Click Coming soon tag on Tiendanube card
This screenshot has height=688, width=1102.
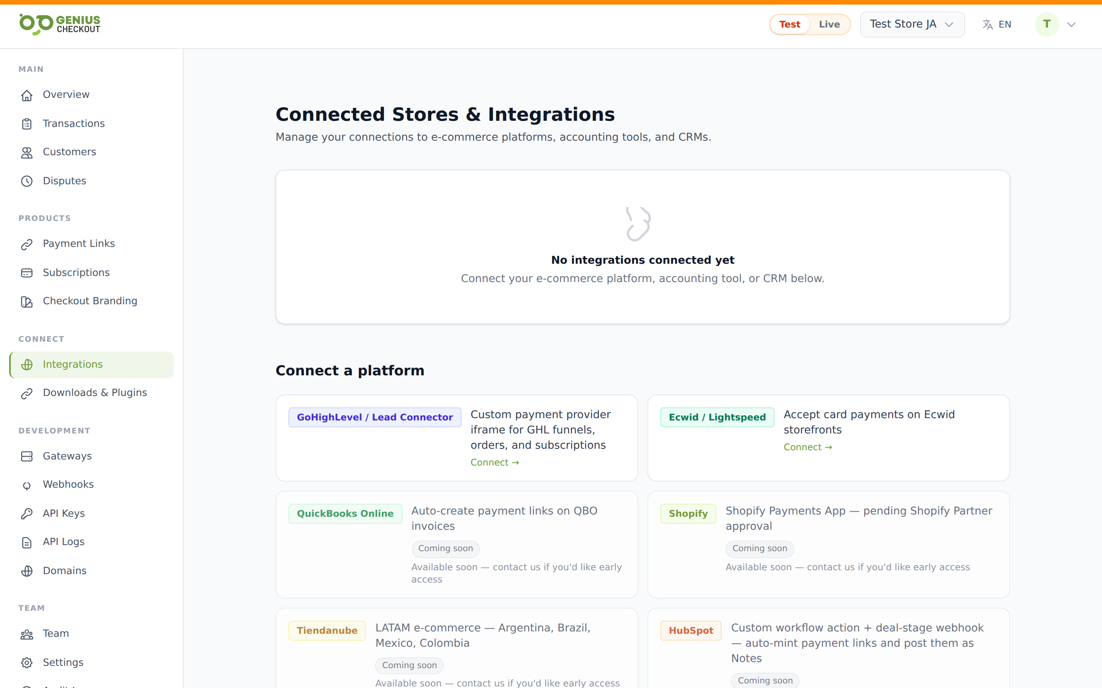(x=409, y=666)
